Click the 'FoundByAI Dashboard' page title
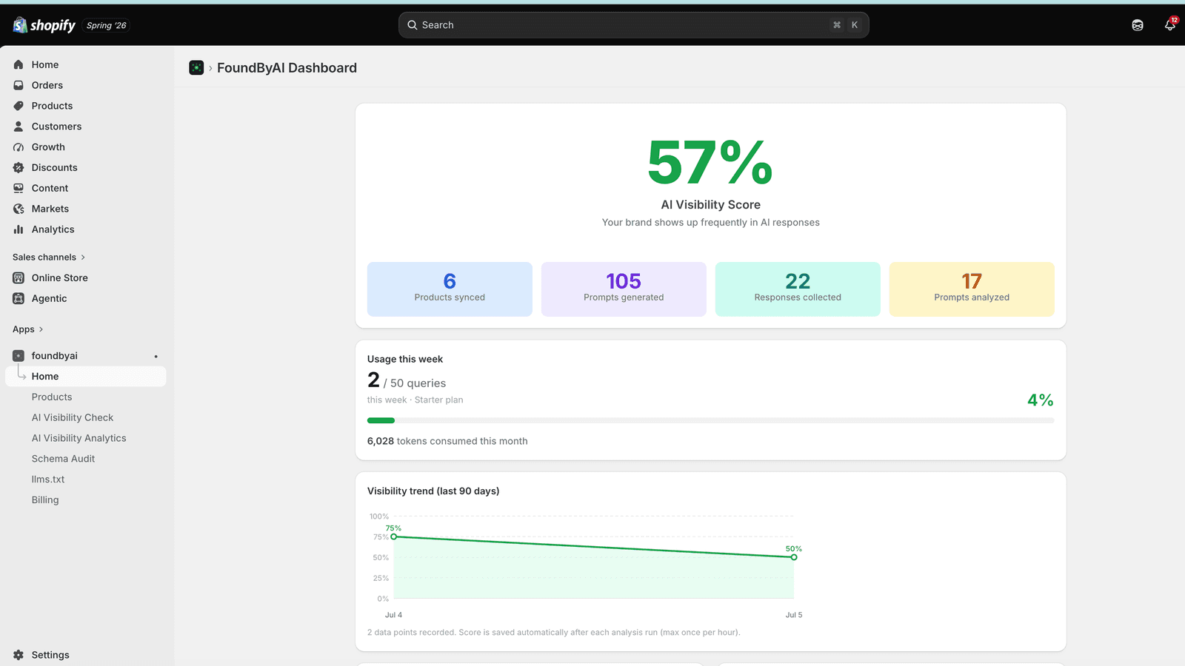1185x666 pixels. coord(287,68)
